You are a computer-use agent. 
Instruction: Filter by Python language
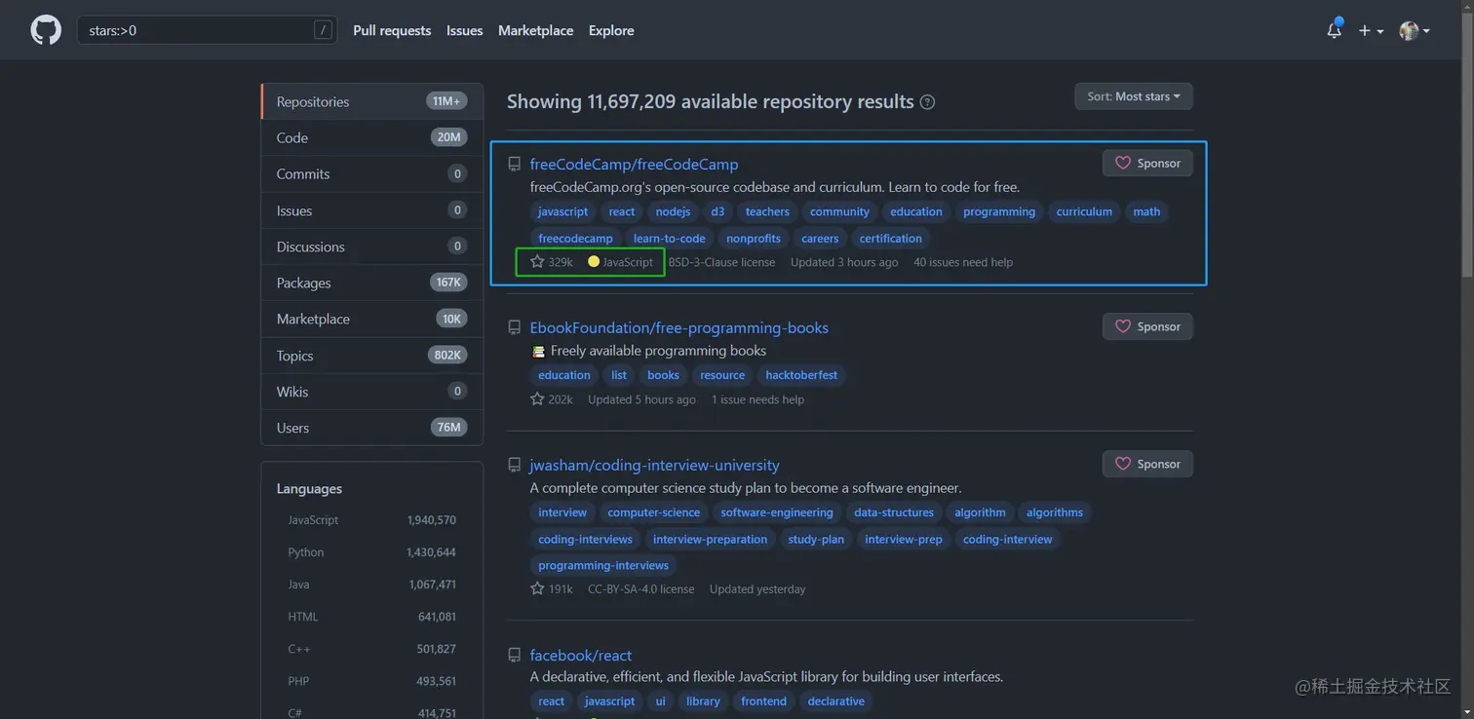coord(371,552)
